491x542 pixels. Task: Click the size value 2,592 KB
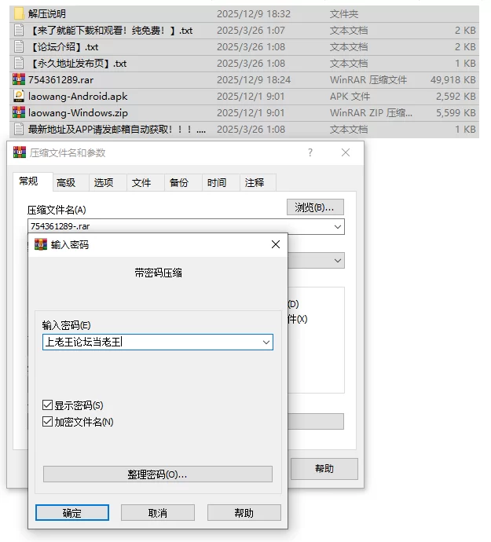(x=456, y=97)
